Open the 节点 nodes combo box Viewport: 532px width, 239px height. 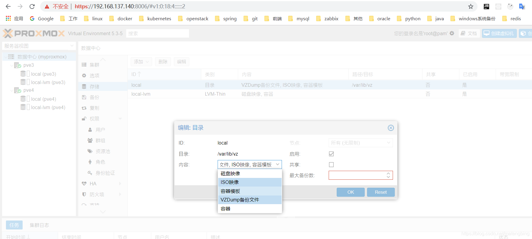(x=361, y=143)
